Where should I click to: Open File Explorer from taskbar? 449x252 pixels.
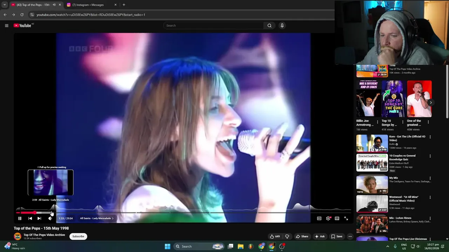pos(241,246)
